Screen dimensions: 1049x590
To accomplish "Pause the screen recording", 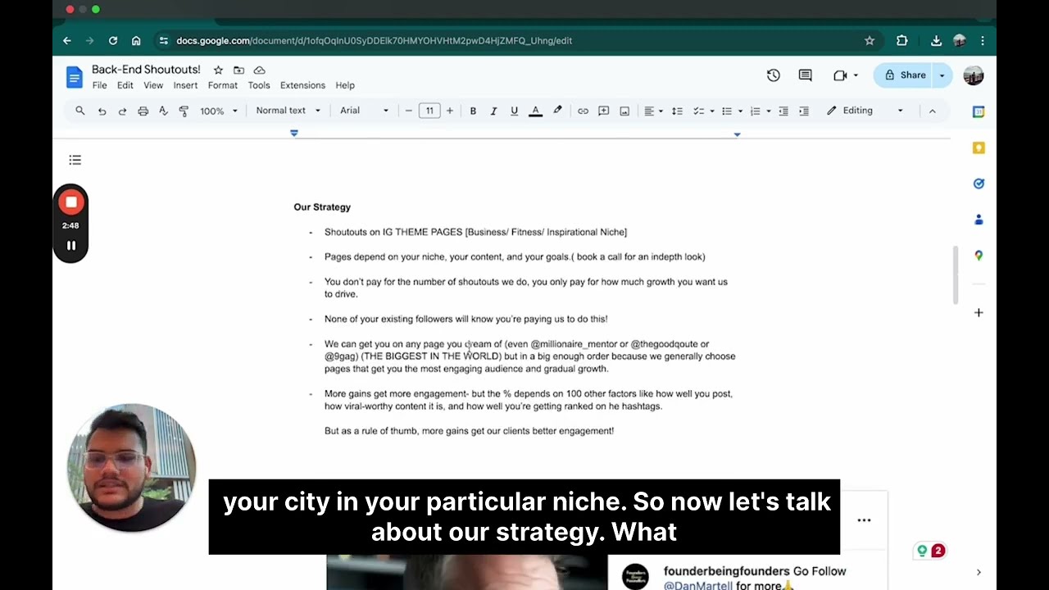I will click(x=71, y=246).
